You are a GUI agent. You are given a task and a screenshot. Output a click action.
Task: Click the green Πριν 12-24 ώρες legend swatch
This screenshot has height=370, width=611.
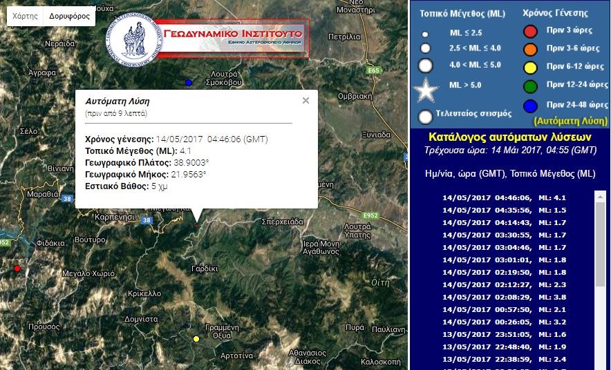coord(530,85)
